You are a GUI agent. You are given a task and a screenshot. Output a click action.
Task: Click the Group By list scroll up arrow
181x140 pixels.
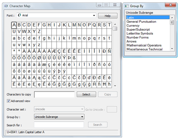tap(172, 17)
